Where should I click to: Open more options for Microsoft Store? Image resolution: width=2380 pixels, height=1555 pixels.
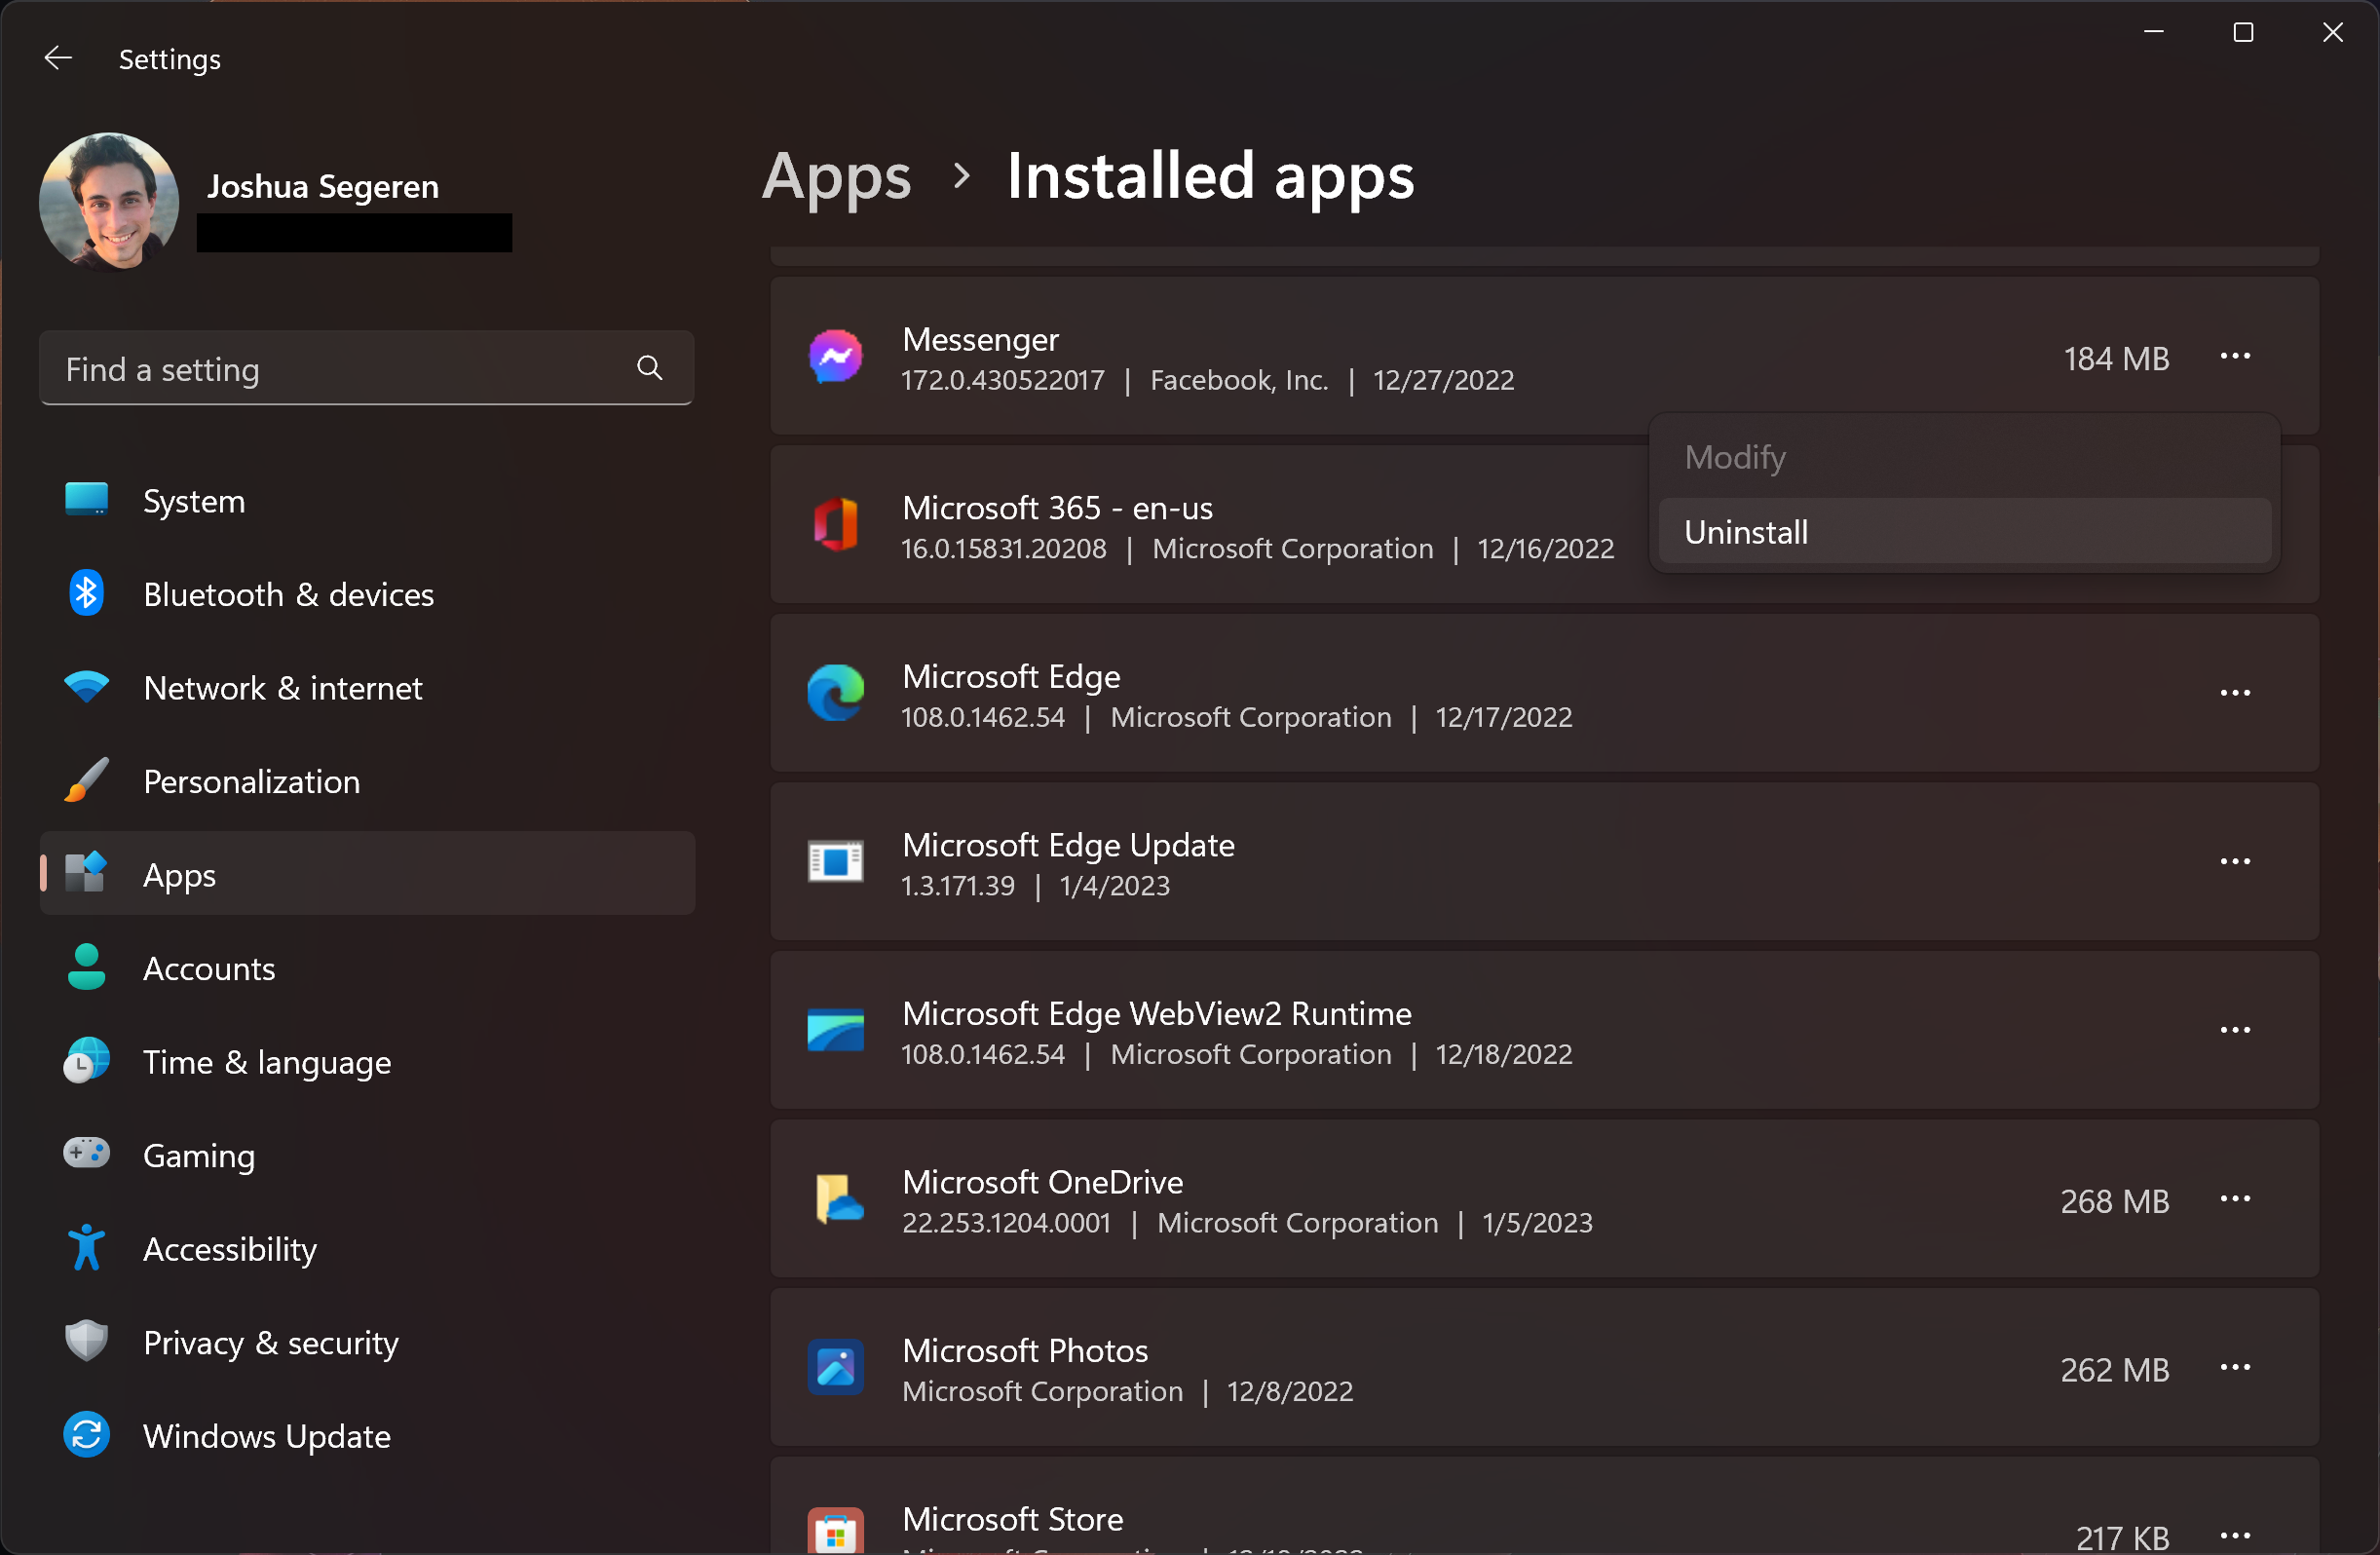(x=2235, y=1535)
